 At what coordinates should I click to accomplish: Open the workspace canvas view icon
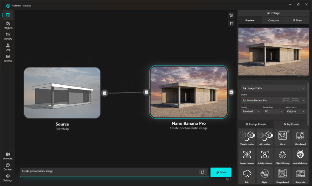coord(8,15)
